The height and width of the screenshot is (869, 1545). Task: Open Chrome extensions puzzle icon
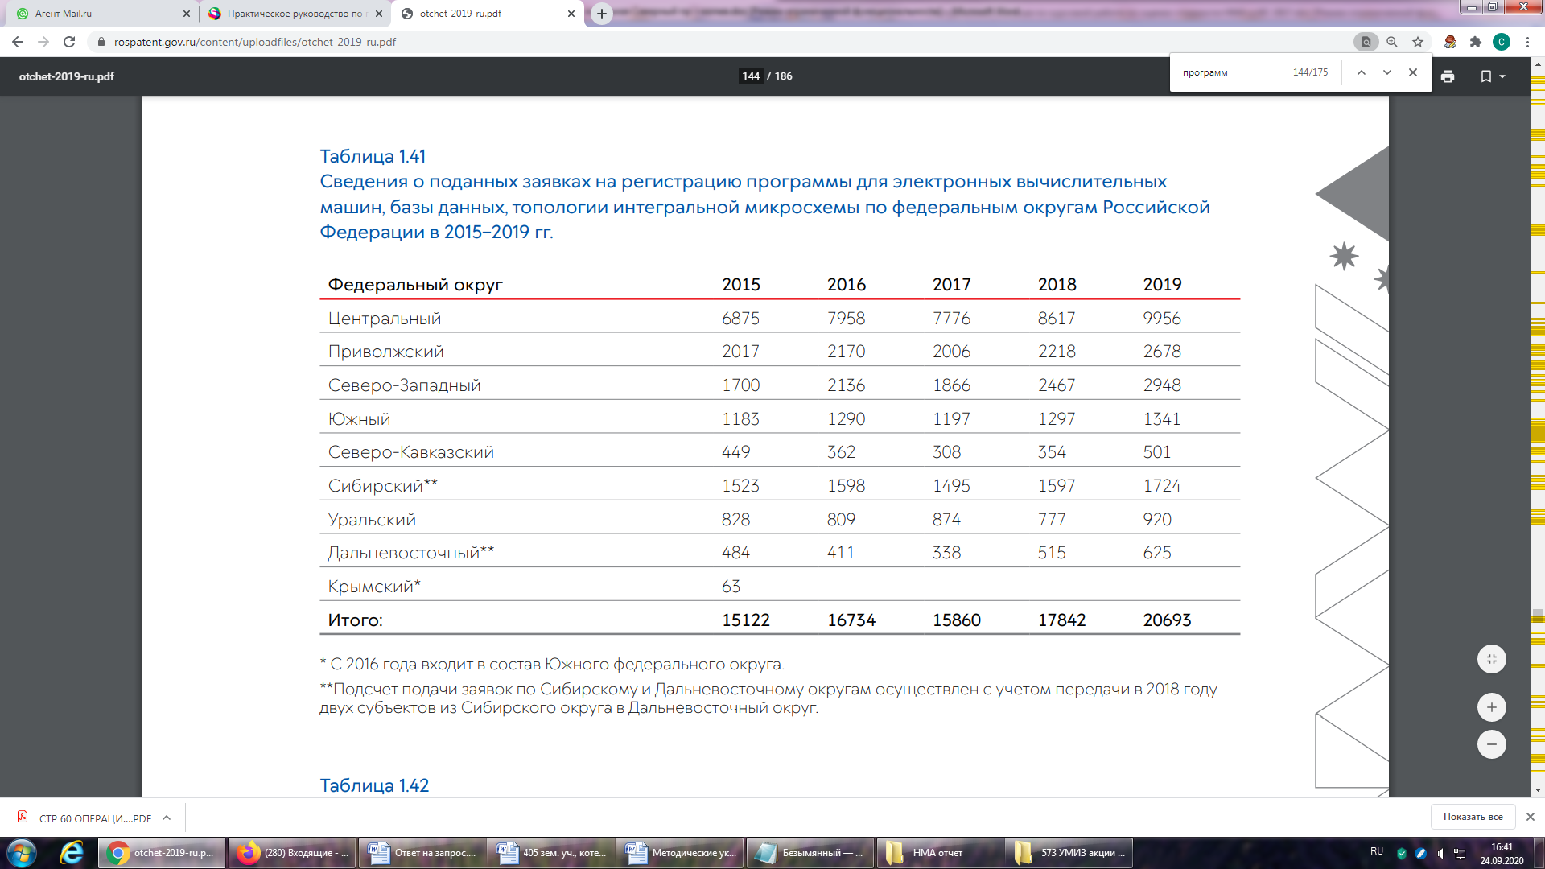(x=1475, y=42)
